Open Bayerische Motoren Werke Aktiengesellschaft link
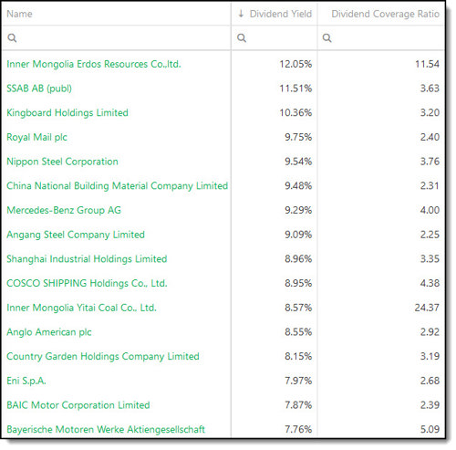 [x=106, y=429]
